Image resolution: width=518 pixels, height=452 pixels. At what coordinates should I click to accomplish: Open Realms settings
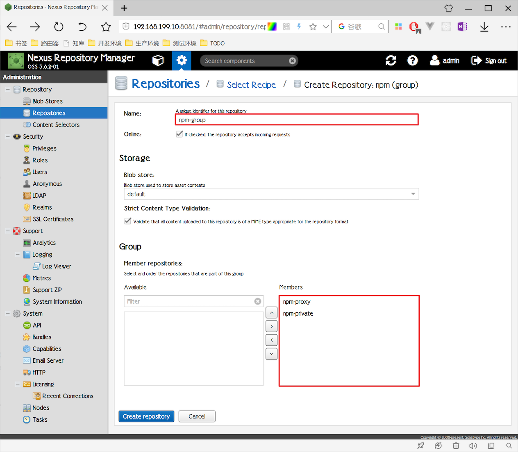click(x=42, y=208)
